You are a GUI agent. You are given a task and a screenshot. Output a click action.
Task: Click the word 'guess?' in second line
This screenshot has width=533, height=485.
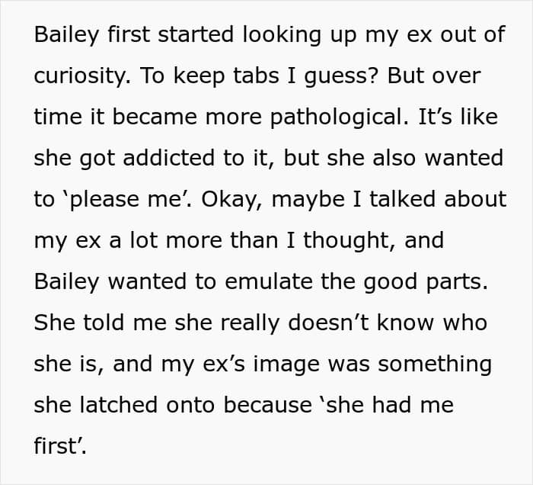tap(341, 76)
